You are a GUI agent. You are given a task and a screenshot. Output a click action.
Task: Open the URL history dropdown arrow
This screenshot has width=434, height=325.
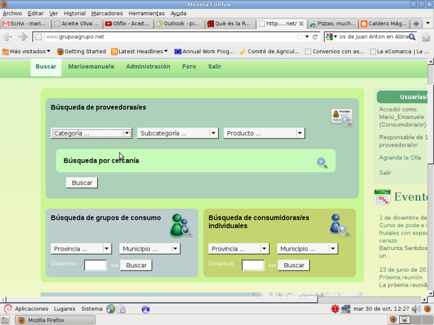point(307,37)
